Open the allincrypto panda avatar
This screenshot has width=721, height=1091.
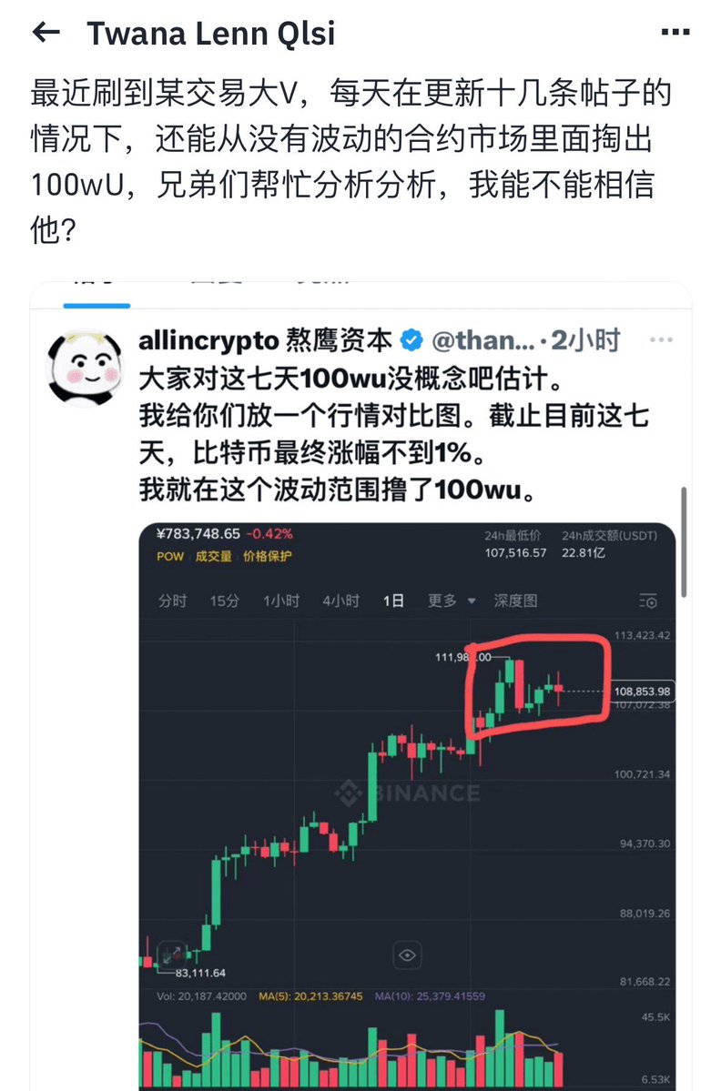pyautogui.click(x=84, y=369)
